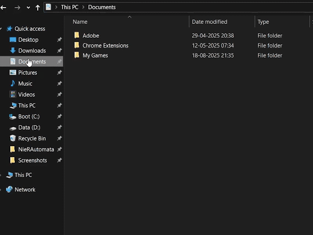Click the Desktop icon in Quick access
Image resolution: width=313 pixels, height=235 pixels.
(13, 40)
